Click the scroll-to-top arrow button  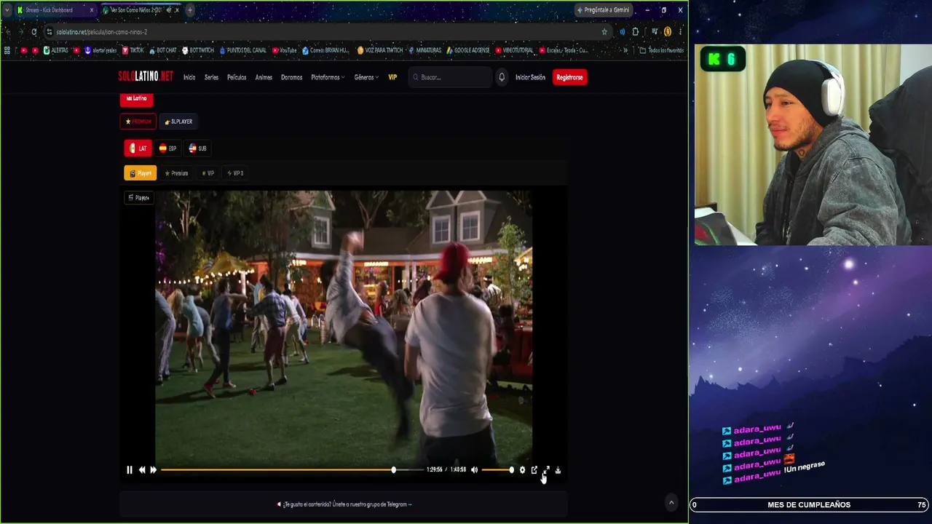[671, 502]
